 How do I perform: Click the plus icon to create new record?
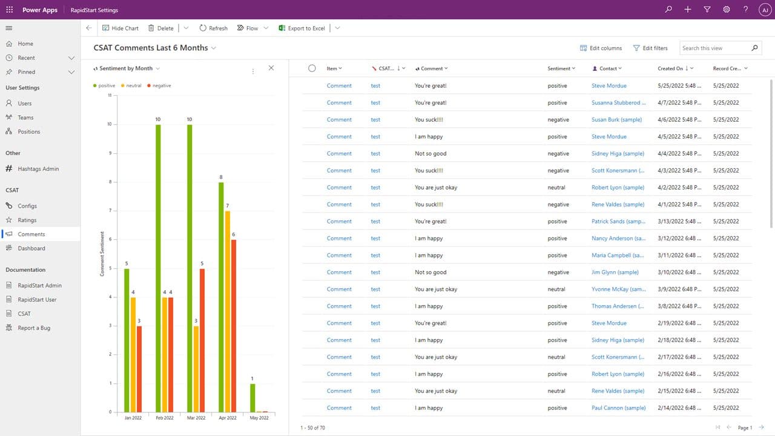coord(688,10)
